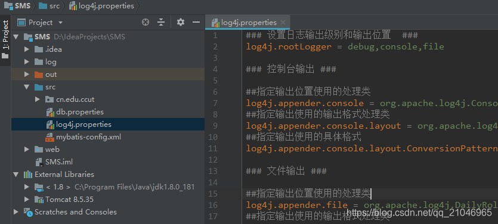Expand the out folder arrow
This screenshot has height=224, width=498.
[x=27, y=74]
